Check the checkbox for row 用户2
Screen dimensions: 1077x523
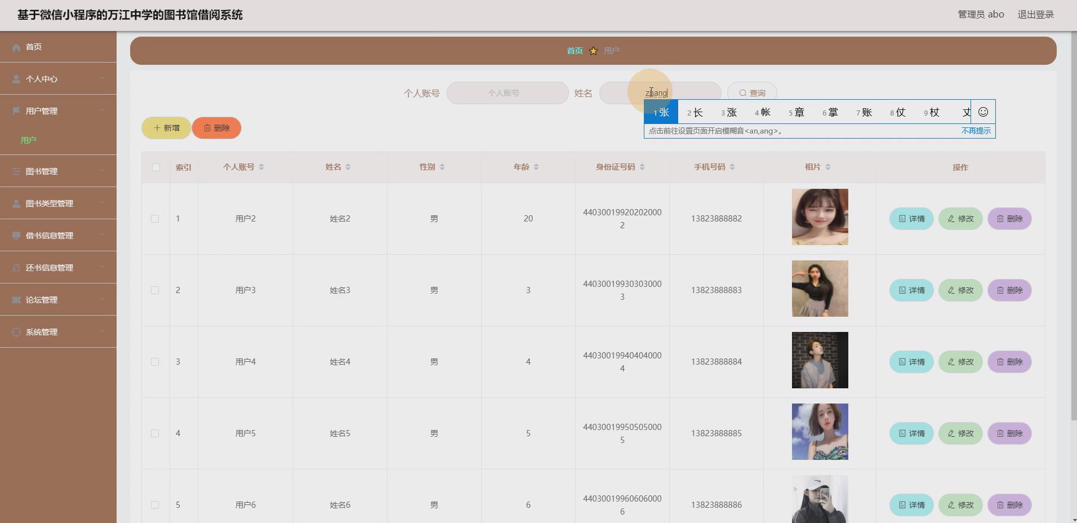pos(155,219)
